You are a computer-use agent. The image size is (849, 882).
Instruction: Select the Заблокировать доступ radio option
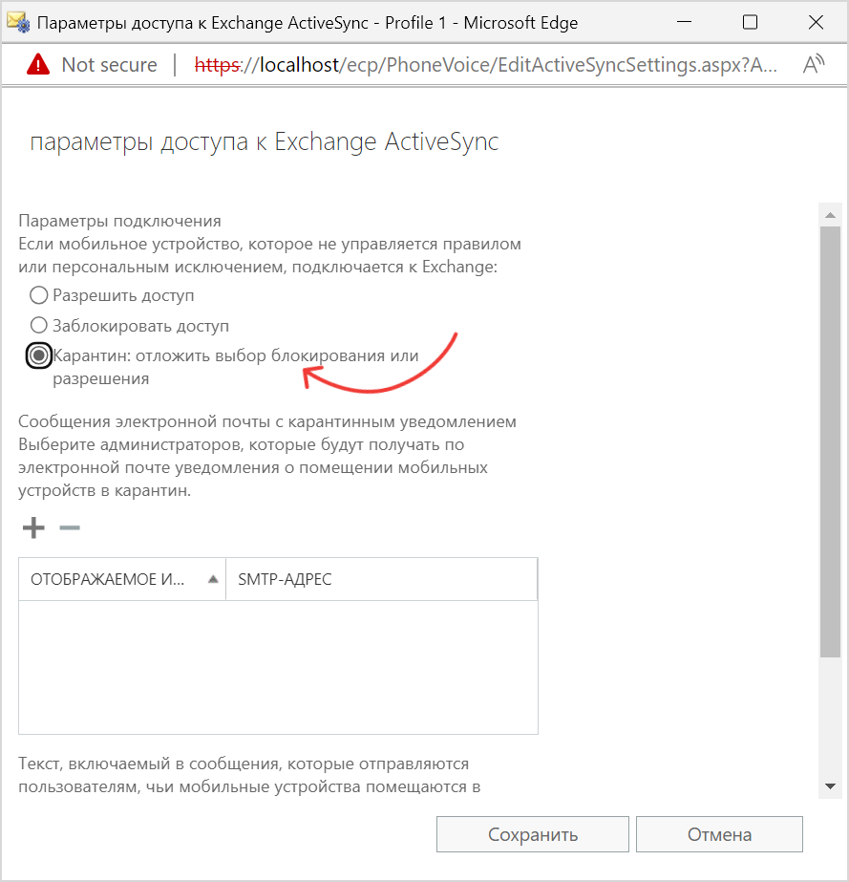[38, 325]
